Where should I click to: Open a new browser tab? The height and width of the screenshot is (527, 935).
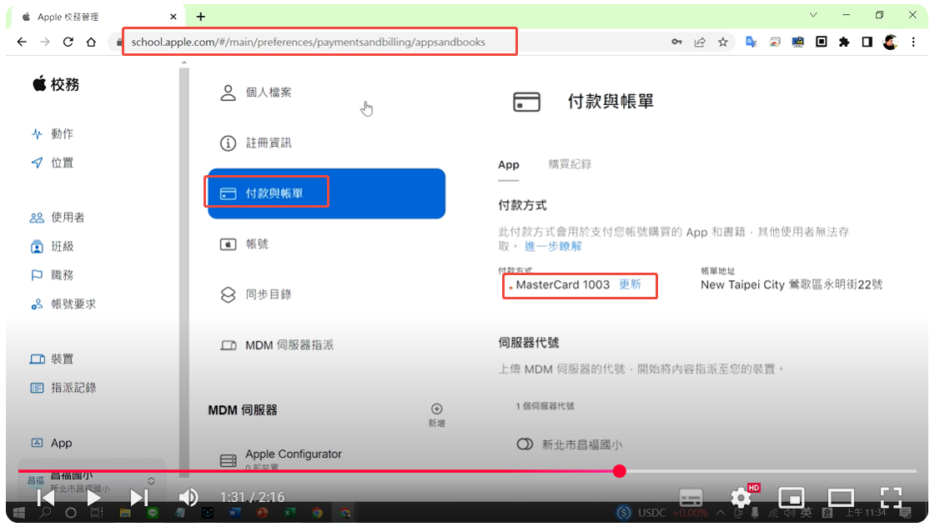pyautogui.click(x=201, y=17)
